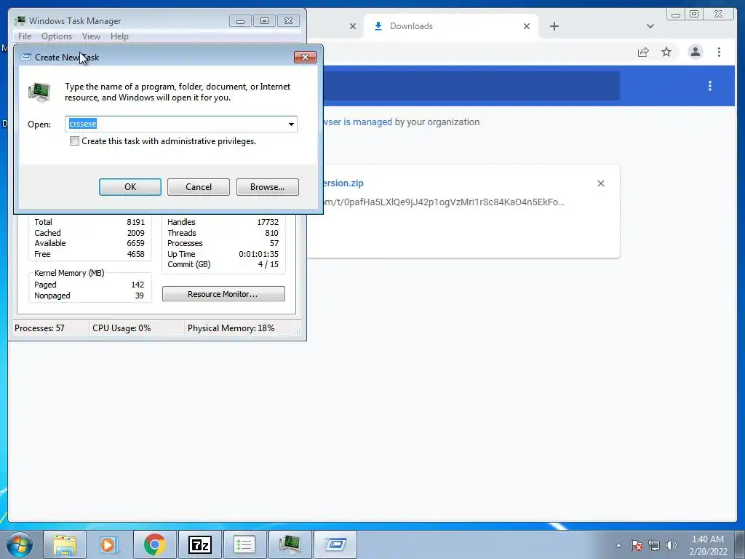The width and height of the screenshot is (745, 559).
Task: Click the download source URL text
Action: click(x=444, y=202)
